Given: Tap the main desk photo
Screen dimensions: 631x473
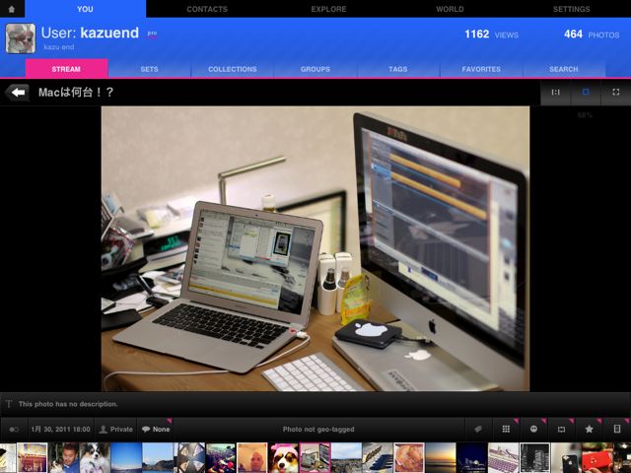Looking at the screenshot, I should (315, 248).
